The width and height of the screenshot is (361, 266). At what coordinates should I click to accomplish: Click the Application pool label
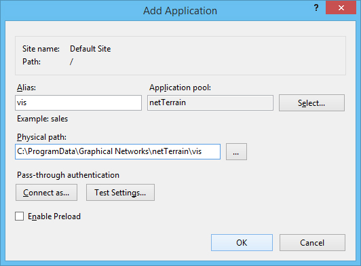click(x=180, y=88)
